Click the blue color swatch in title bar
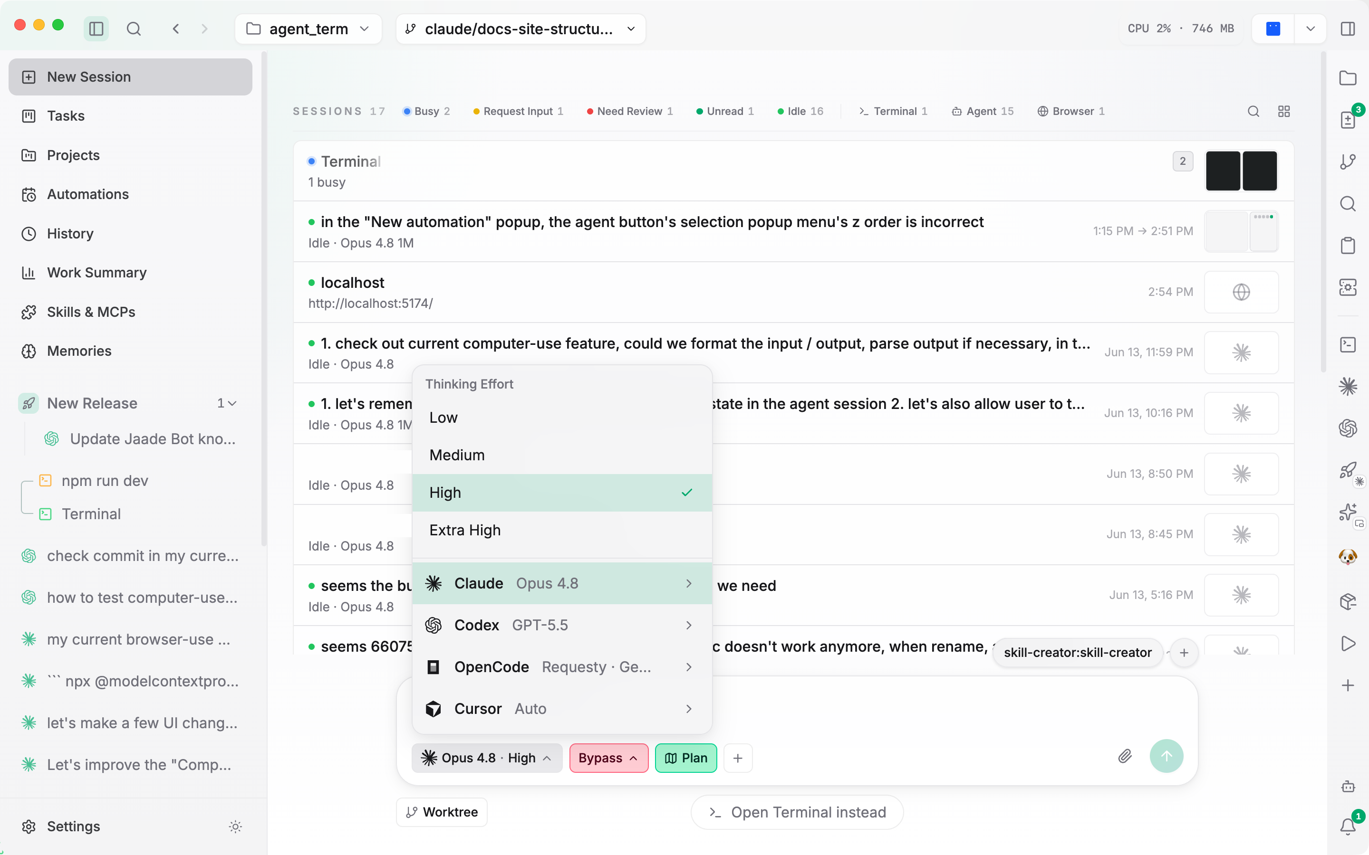 (1273, 28)
